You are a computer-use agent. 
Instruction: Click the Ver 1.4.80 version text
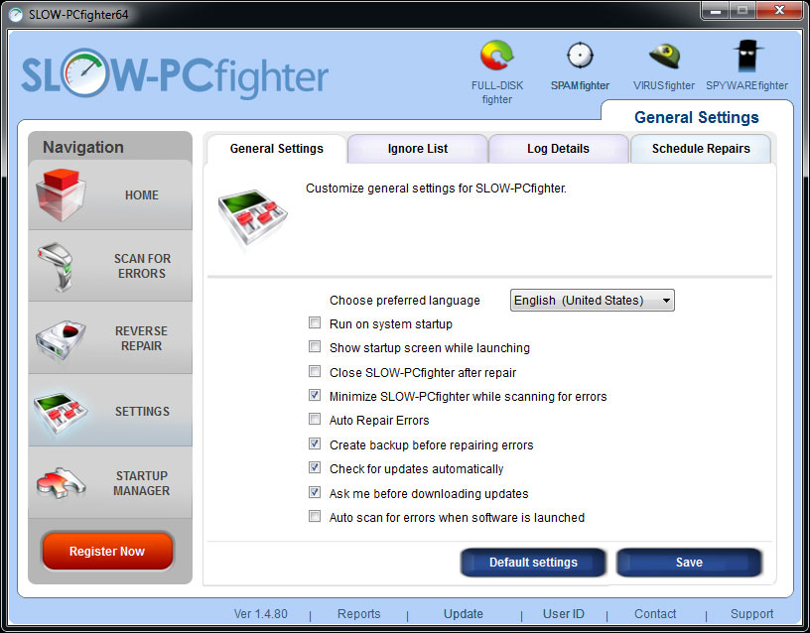click(x=260, y=614)
